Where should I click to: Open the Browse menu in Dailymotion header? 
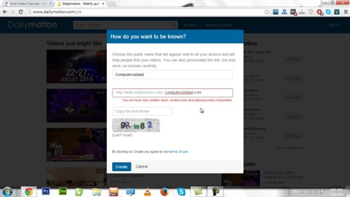(190, 25)
